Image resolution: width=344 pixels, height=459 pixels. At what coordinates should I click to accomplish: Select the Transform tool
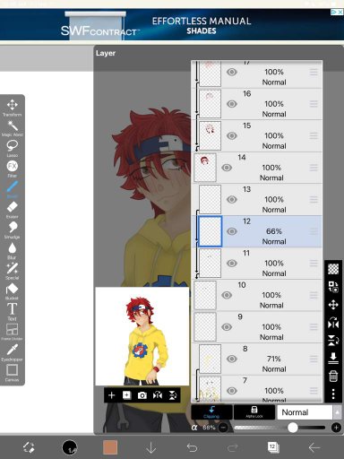[13, 108]
